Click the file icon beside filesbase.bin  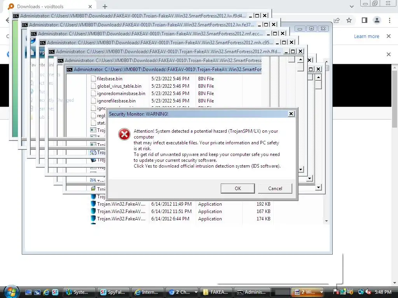(x=93, y=78)
